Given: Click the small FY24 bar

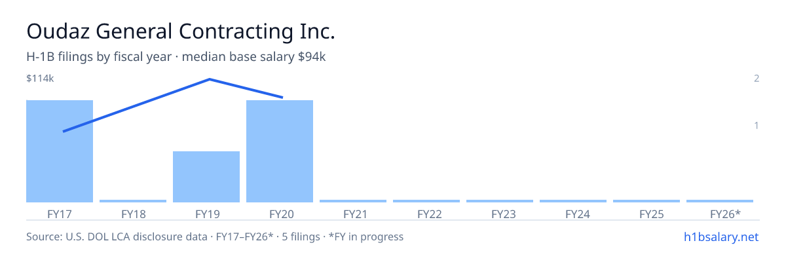Looking at the screenshot, I should [x=573, y=201].
